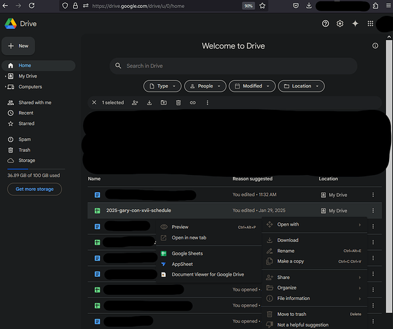Click the Search in Drive field
Screen dimensions: 393x329
pos(233,66)
